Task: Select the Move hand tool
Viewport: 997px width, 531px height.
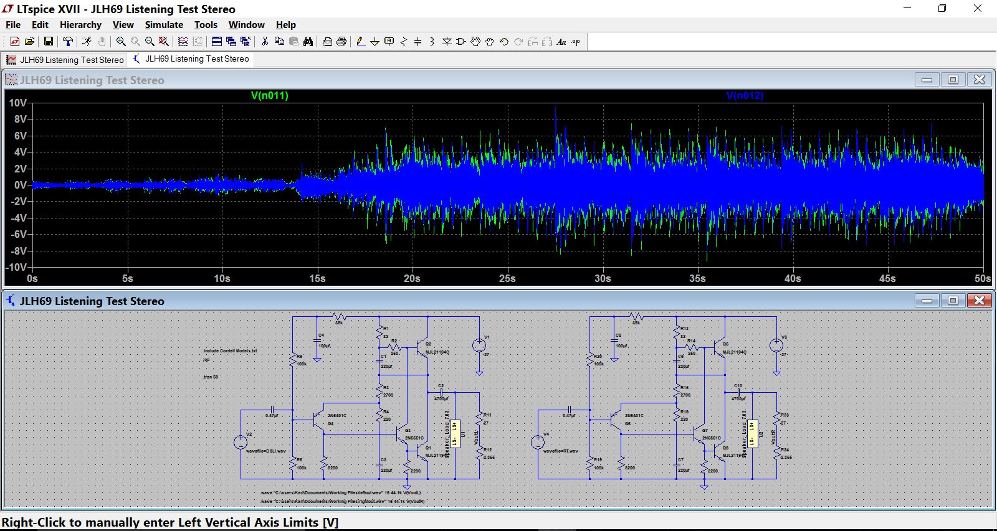Action: [475, 42]
